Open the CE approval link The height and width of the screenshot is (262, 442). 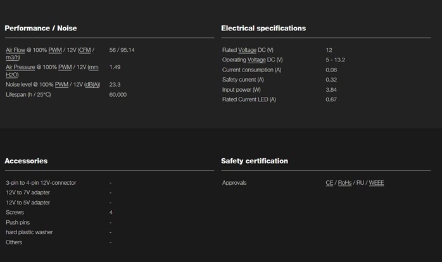[329, 182]
